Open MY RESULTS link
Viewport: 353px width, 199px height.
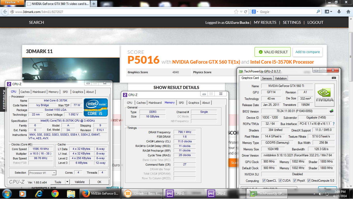[265, 23]
